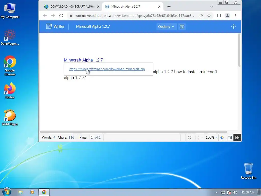Screen dimensions: 261x196
Task: Go back in Chrome
Action: (x=45, y=16)
